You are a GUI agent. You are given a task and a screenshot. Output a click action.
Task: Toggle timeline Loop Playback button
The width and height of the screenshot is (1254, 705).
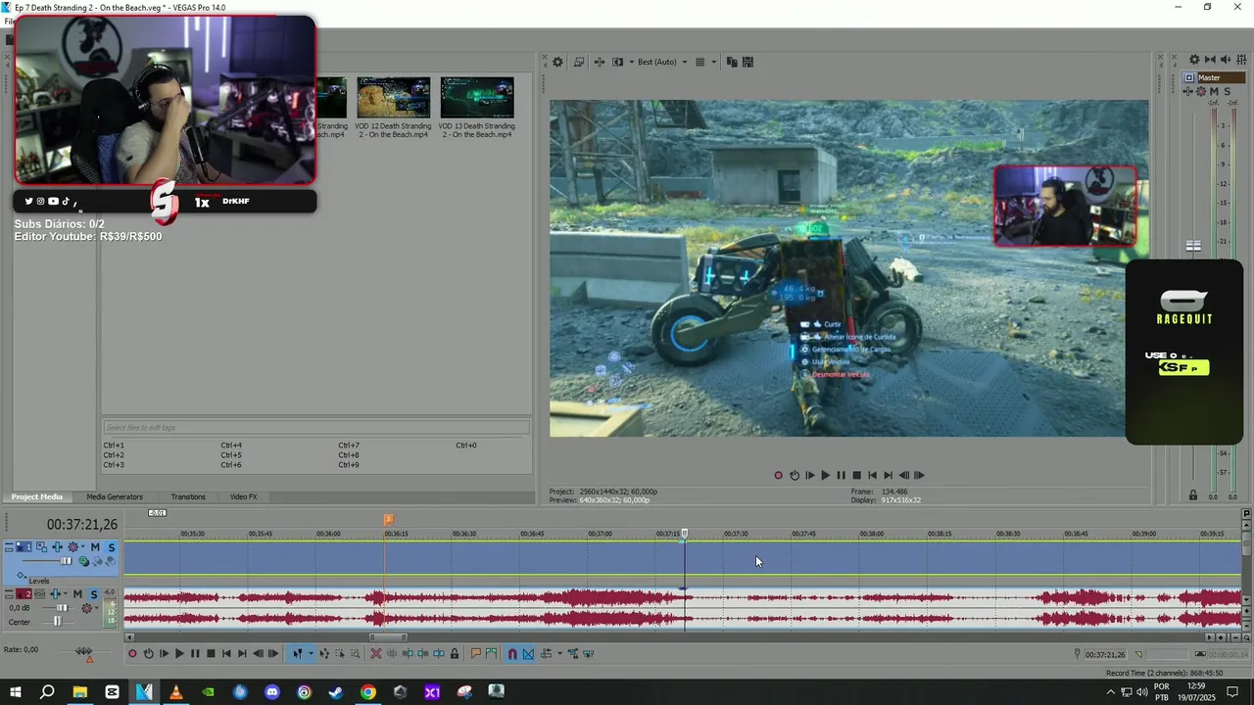pyautogui.click(x=148, y=653)
